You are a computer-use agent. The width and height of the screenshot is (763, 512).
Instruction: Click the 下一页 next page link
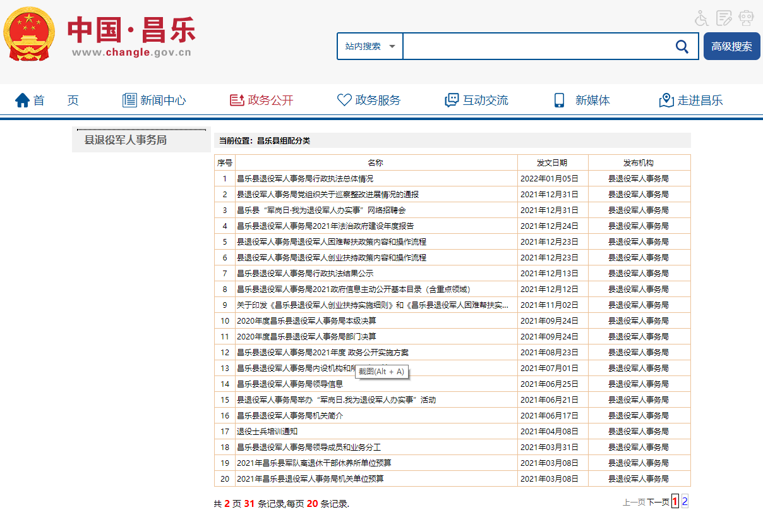[658, 502]
